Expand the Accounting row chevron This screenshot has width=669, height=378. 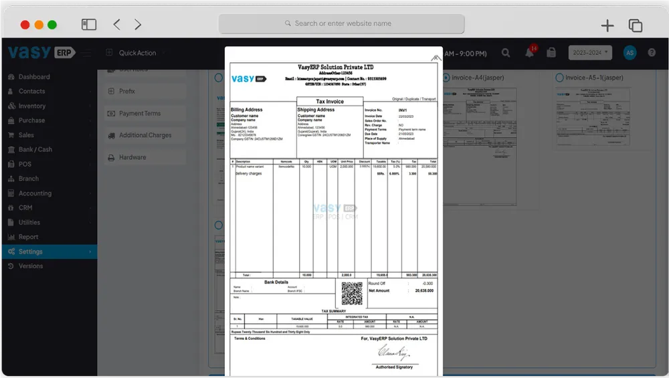(90, 193)
